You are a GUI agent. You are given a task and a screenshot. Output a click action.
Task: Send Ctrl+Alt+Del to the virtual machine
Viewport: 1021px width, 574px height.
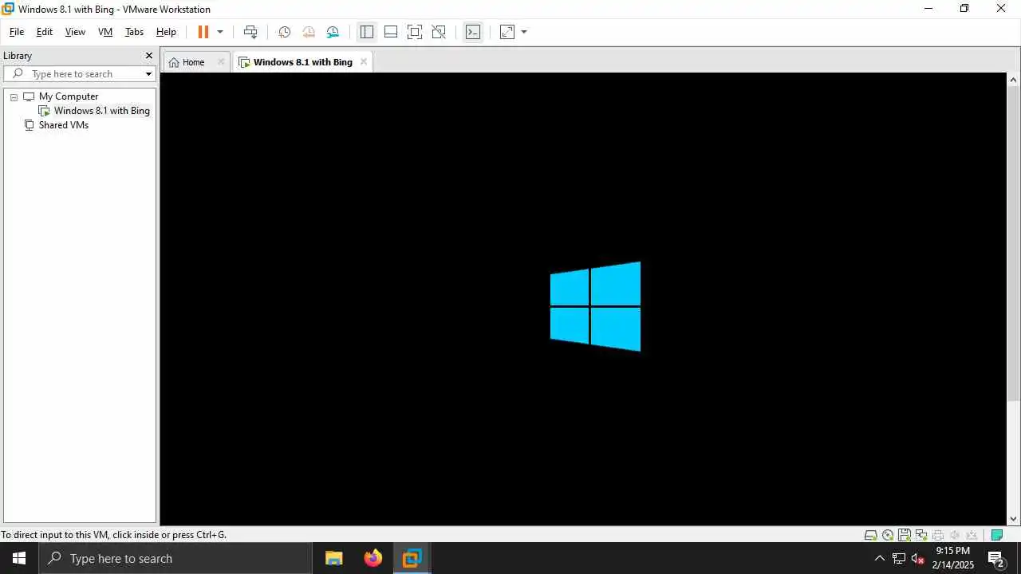[x=250, y=32]
